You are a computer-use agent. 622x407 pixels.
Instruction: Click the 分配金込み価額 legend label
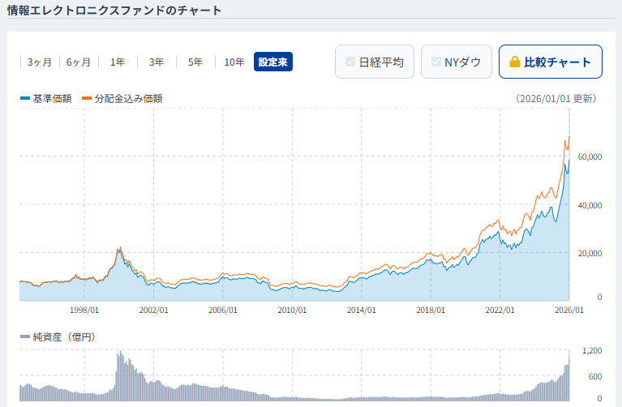128,98
